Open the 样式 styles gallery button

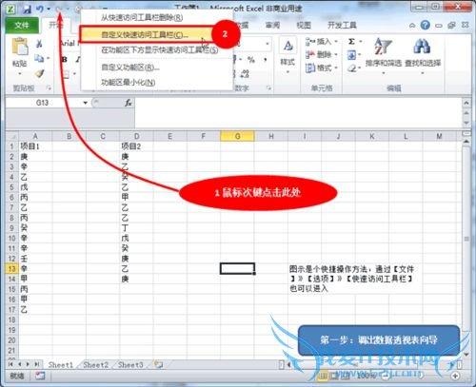(288, 55)
